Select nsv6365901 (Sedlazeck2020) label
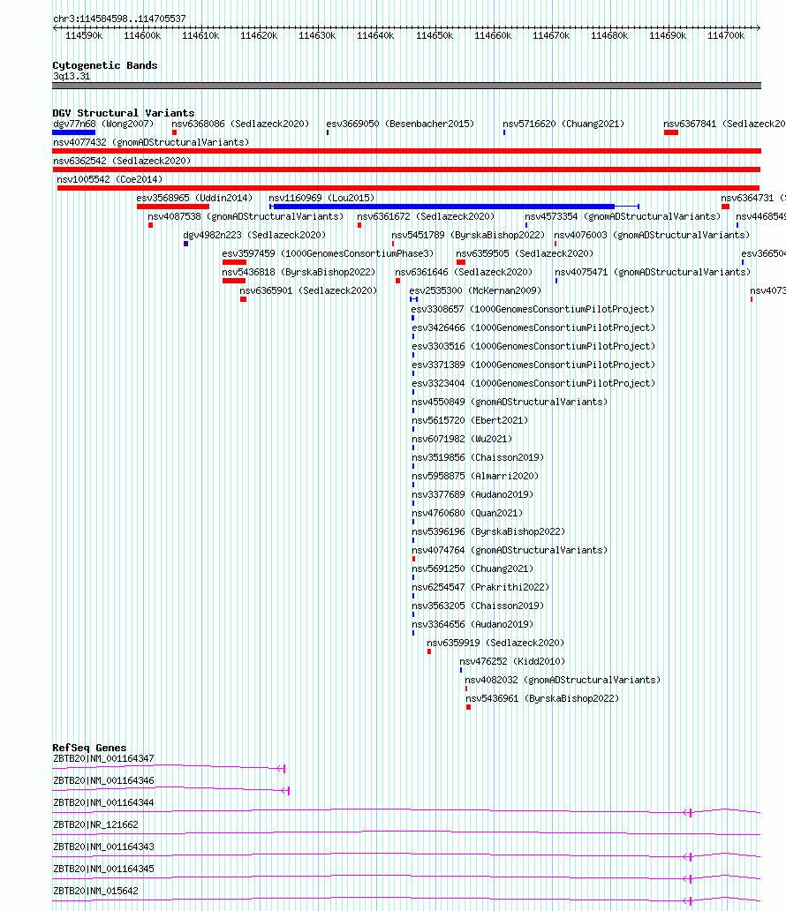 [x=308, y=291]
